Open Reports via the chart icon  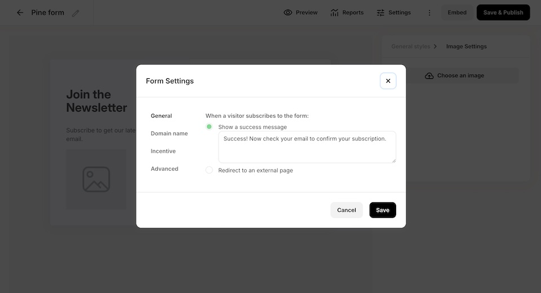click(x=335, y=12)
